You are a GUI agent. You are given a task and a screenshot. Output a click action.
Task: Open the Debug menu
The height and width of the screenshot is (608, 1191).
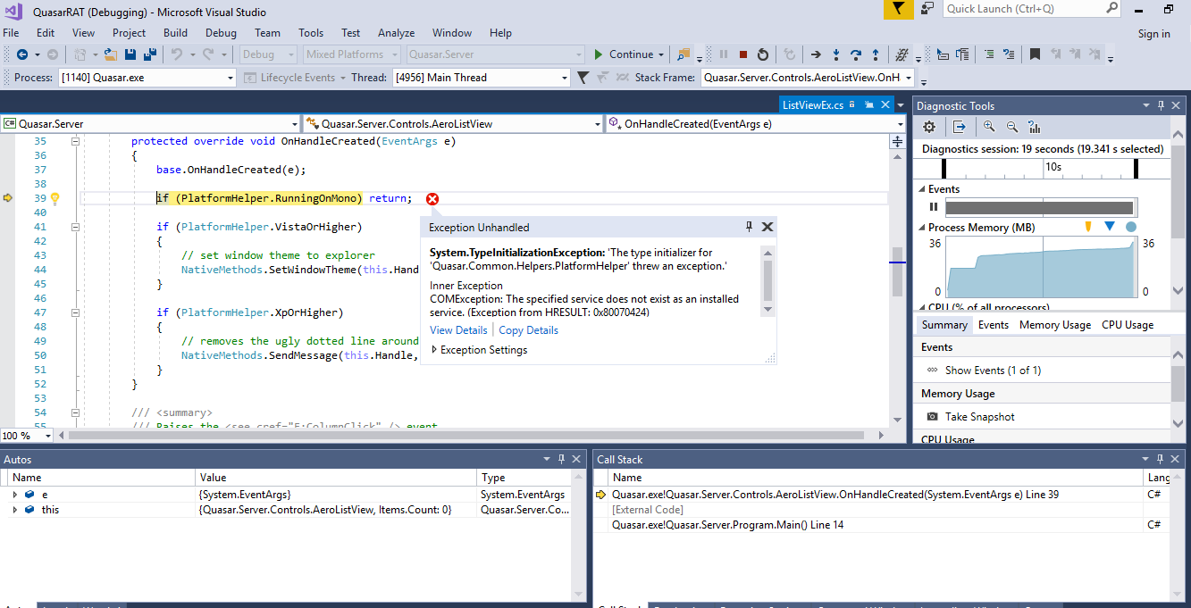click(221, 33)
